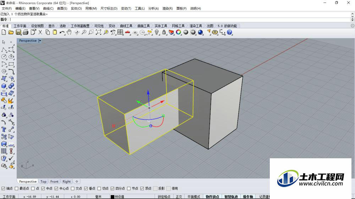
Task: Click the light bulb Hide icon
Action: 157,32
